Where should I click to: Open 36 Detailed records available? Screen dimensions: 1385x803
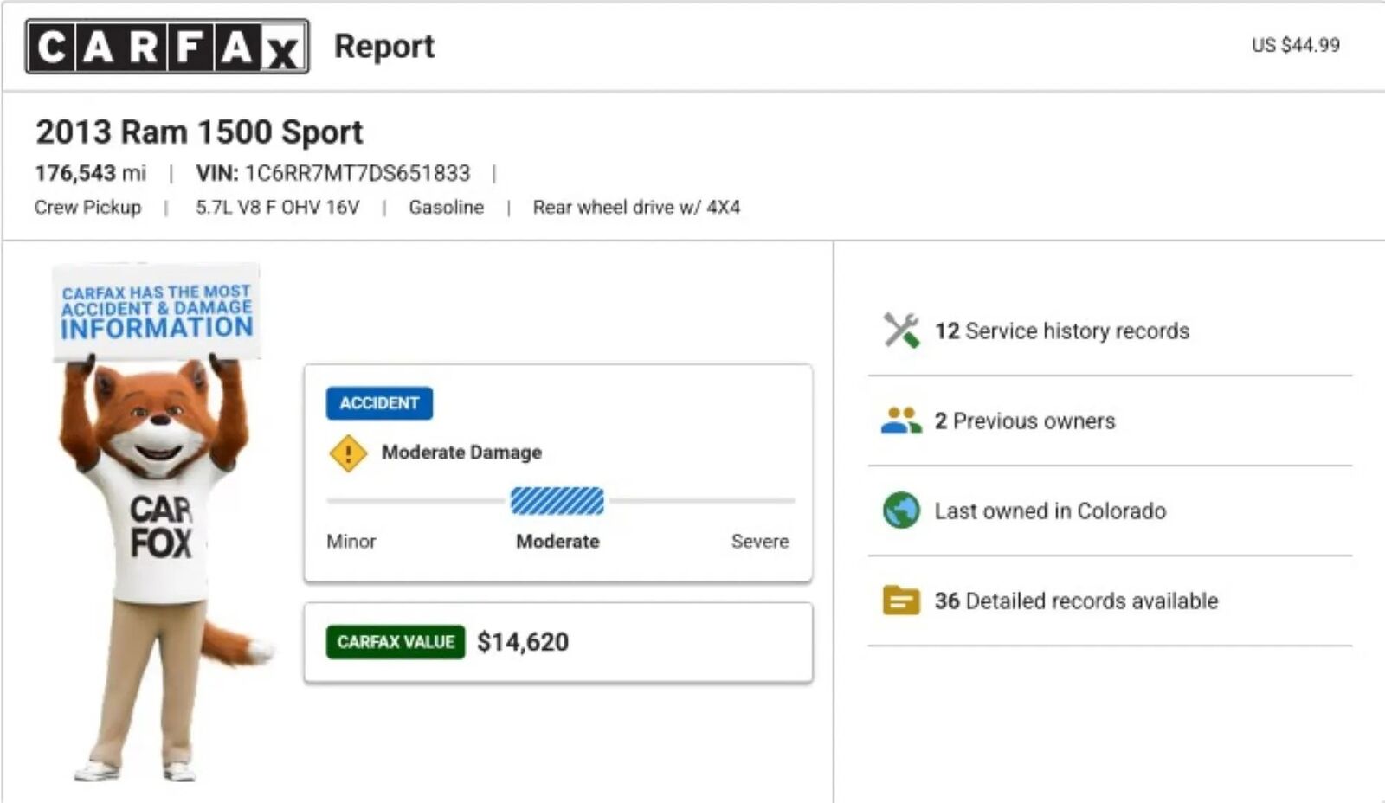[1076, 601]
